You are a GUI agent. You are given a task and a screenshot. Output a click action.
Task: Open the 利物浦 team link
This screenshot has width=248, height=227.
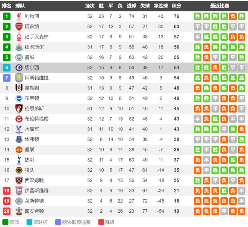[32, 16]
